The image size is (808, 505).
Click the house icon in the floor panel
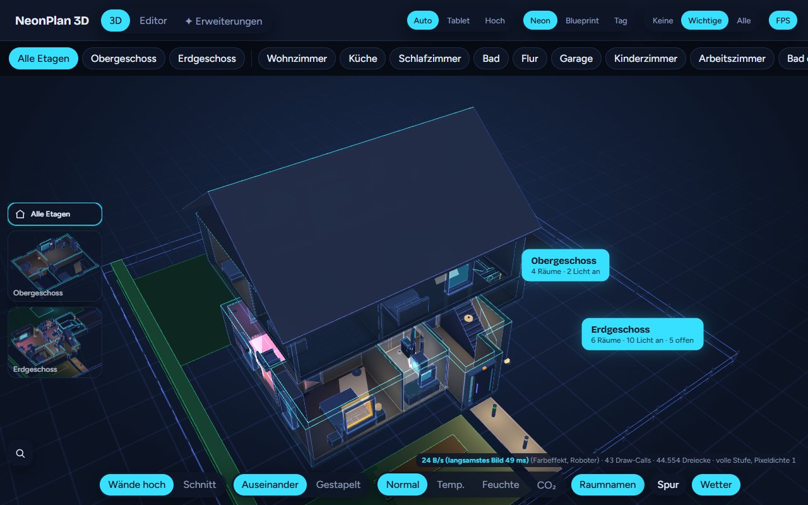tap(20, 214)
